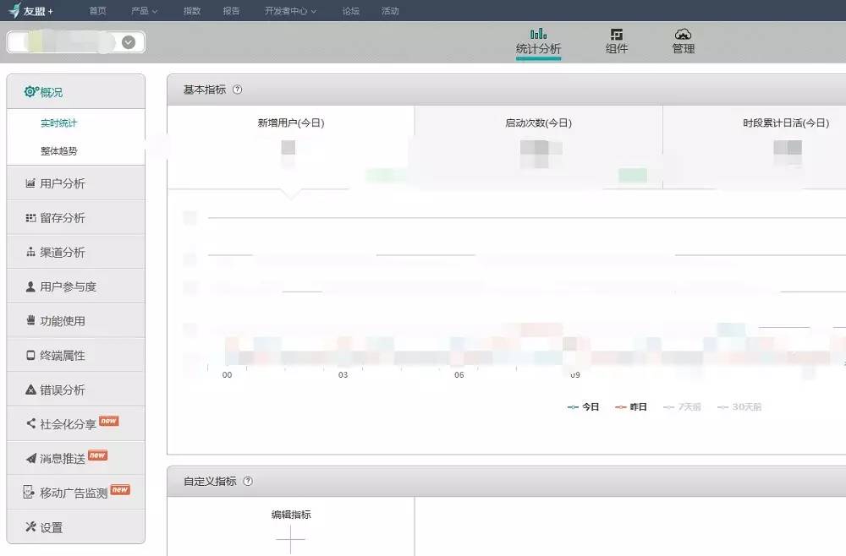
Task: Click the 03 hour label on chart axis
Action: (343, 374)
